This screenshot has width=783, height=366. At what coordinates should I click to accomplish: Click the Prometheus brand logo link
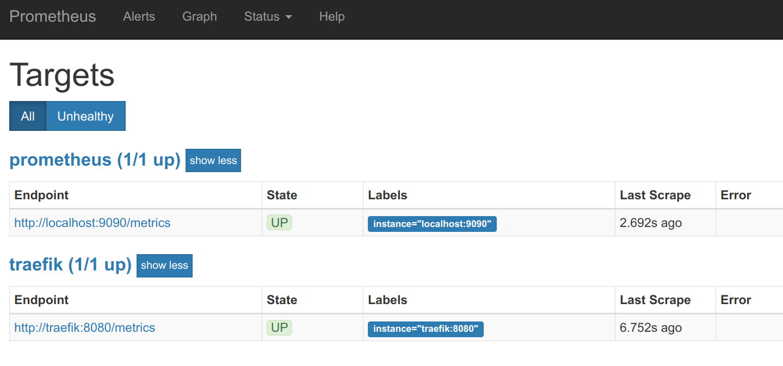(52, 17)
